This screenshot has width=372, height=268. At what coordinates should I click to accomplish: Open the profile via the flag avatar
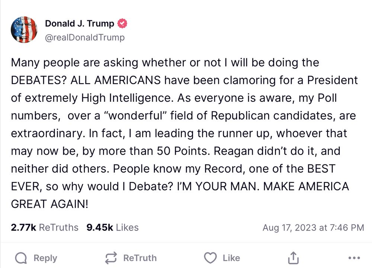click(24, 30)
